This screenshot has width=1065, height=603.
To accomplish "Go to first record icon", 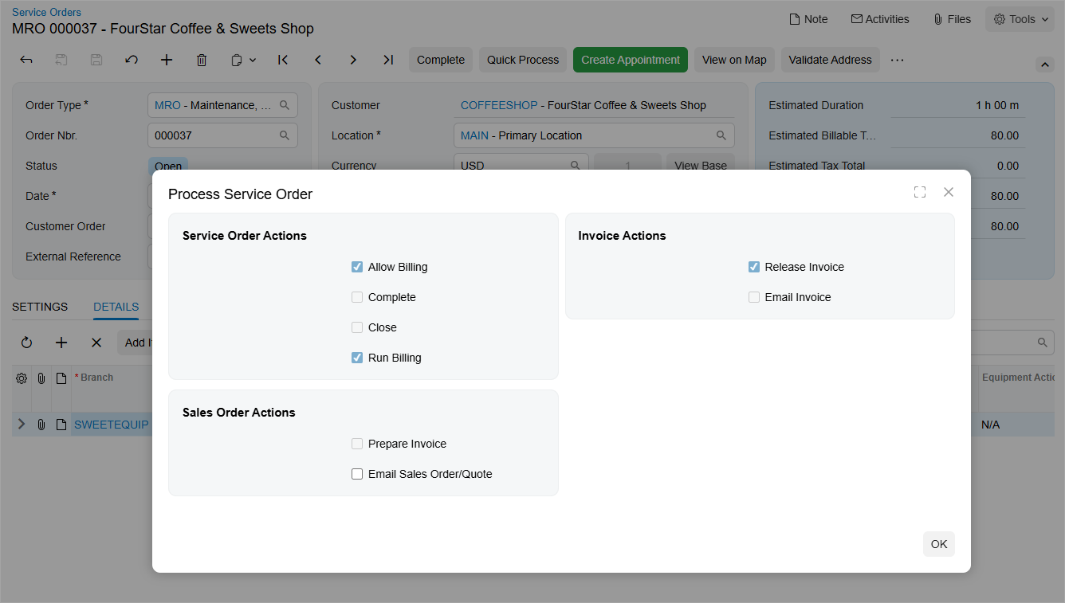I will click(283, 60).
